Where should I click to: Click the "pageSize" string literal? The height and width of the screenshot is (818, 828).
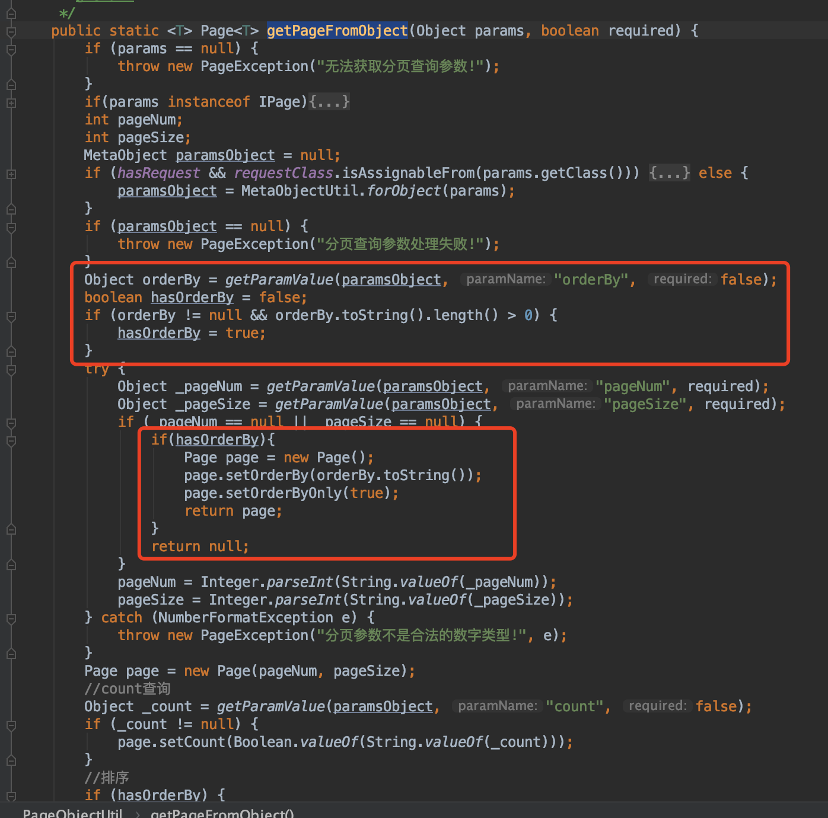(x=645, y=404)
